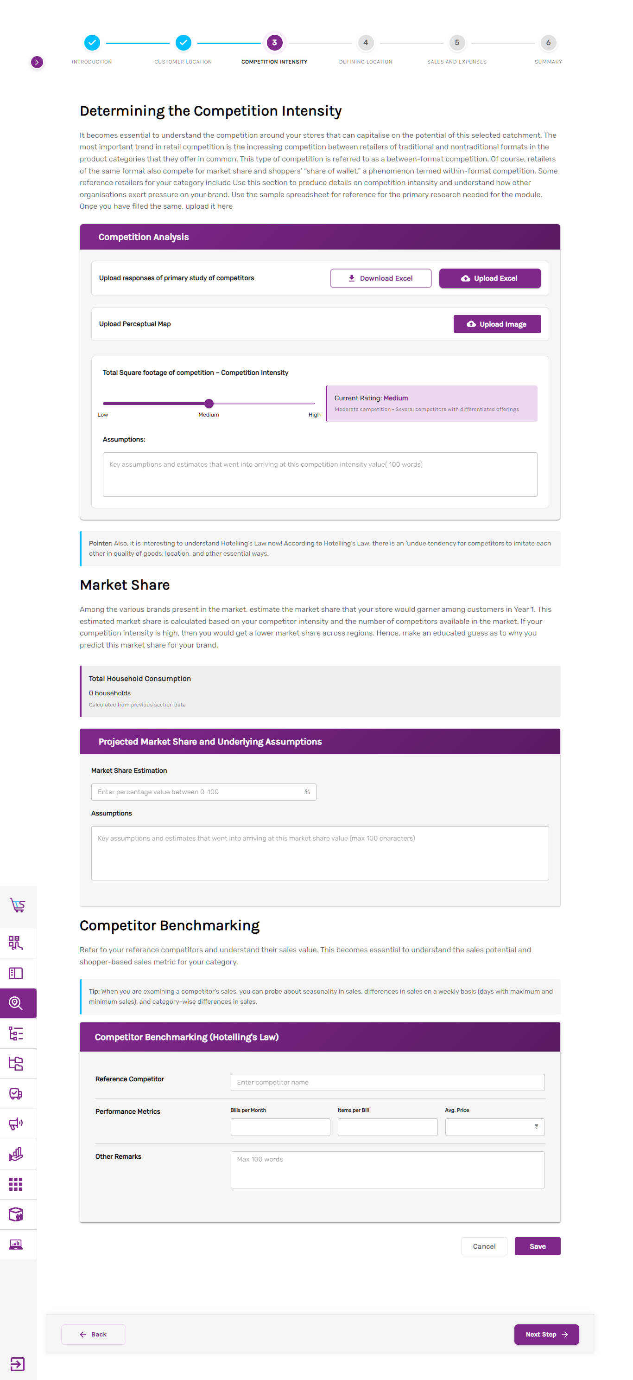
Task: Expand the sidebar with the chevron button
Action: [37, 62]
